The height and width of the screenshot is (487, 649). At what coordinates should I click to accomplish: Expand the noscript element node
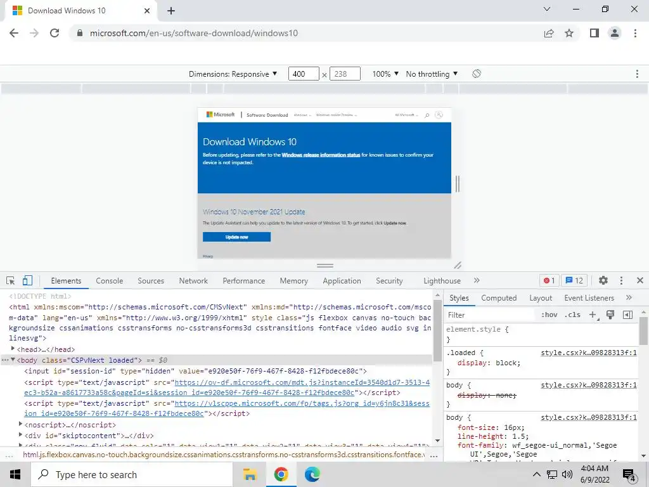pos(21,424)
